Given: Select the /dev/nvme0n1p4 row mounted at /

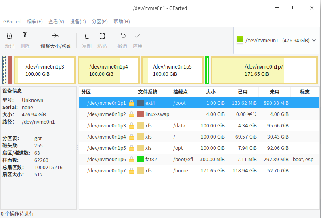Looking at the screenshot, I should point(199,137).
